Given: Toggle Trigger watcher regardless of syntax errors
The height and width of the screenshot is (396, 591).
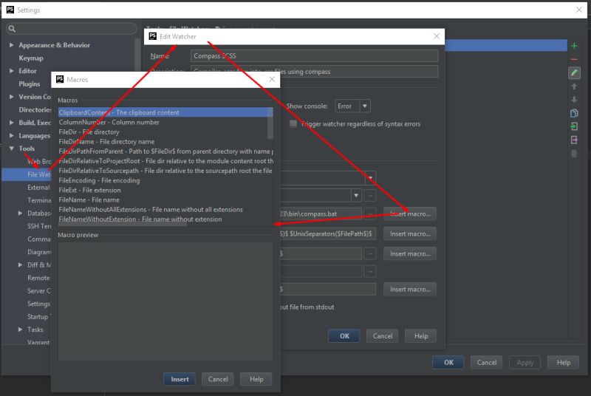Looking at the screenshot, I should (293, 124).
